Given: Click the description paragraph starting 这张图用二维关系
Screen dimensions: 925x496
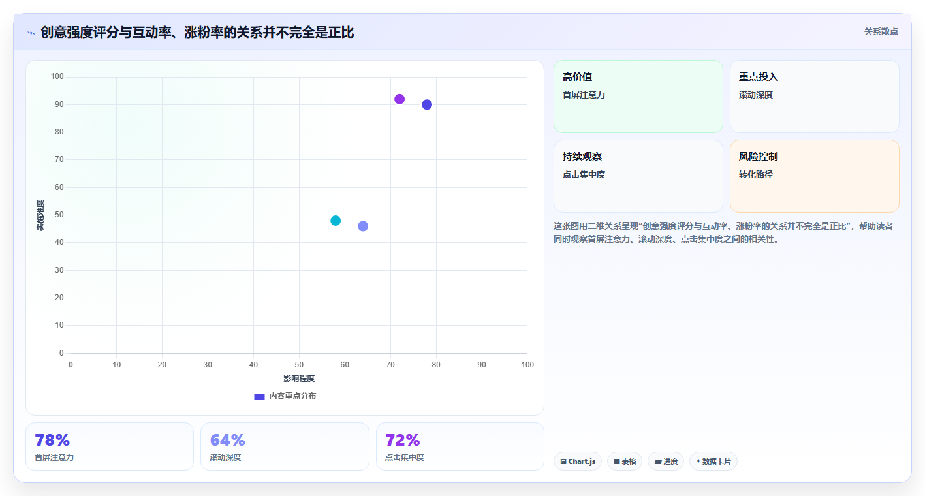Looking at the screenshot, I should click(x=723, y=232).
